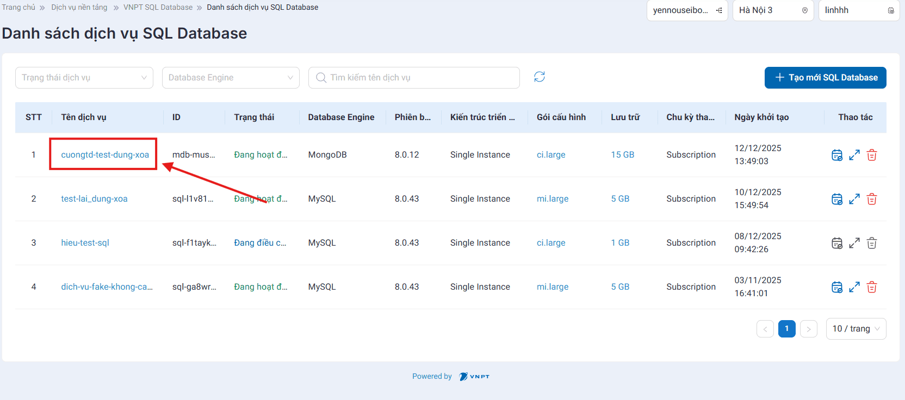Navigate to VNPT SQL Database breadcrumb
This screenshot has height=400, width=905.
[x=158, y=7]
